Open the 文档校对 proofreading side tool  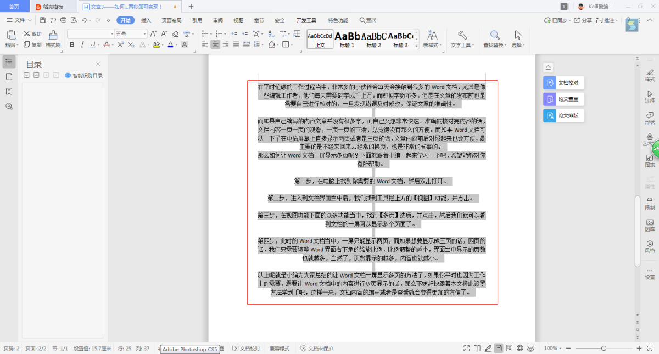click(x=563, y=83)
